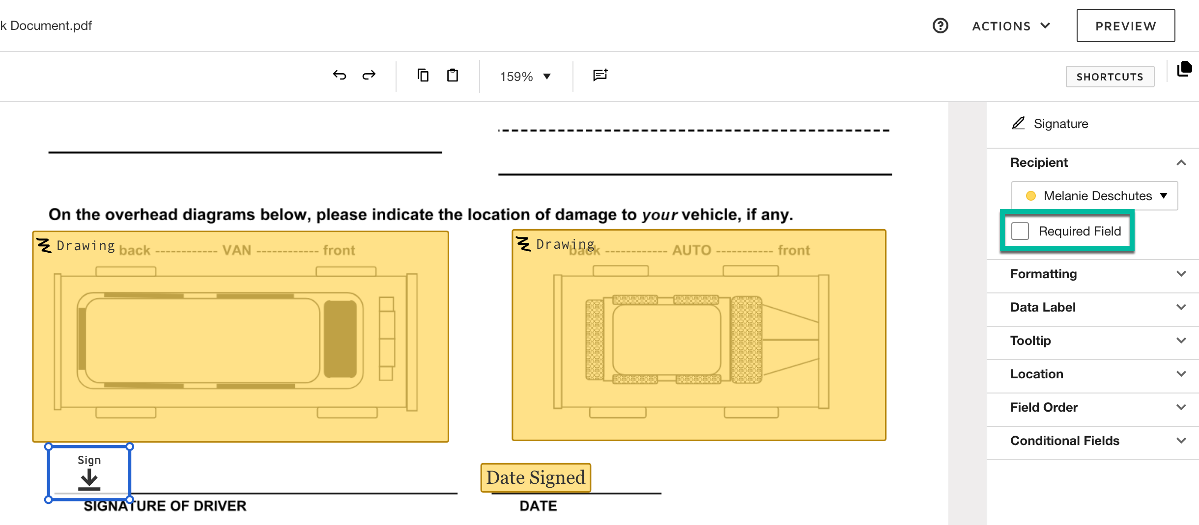Click the add comment icon

click(x=600, y=75)
